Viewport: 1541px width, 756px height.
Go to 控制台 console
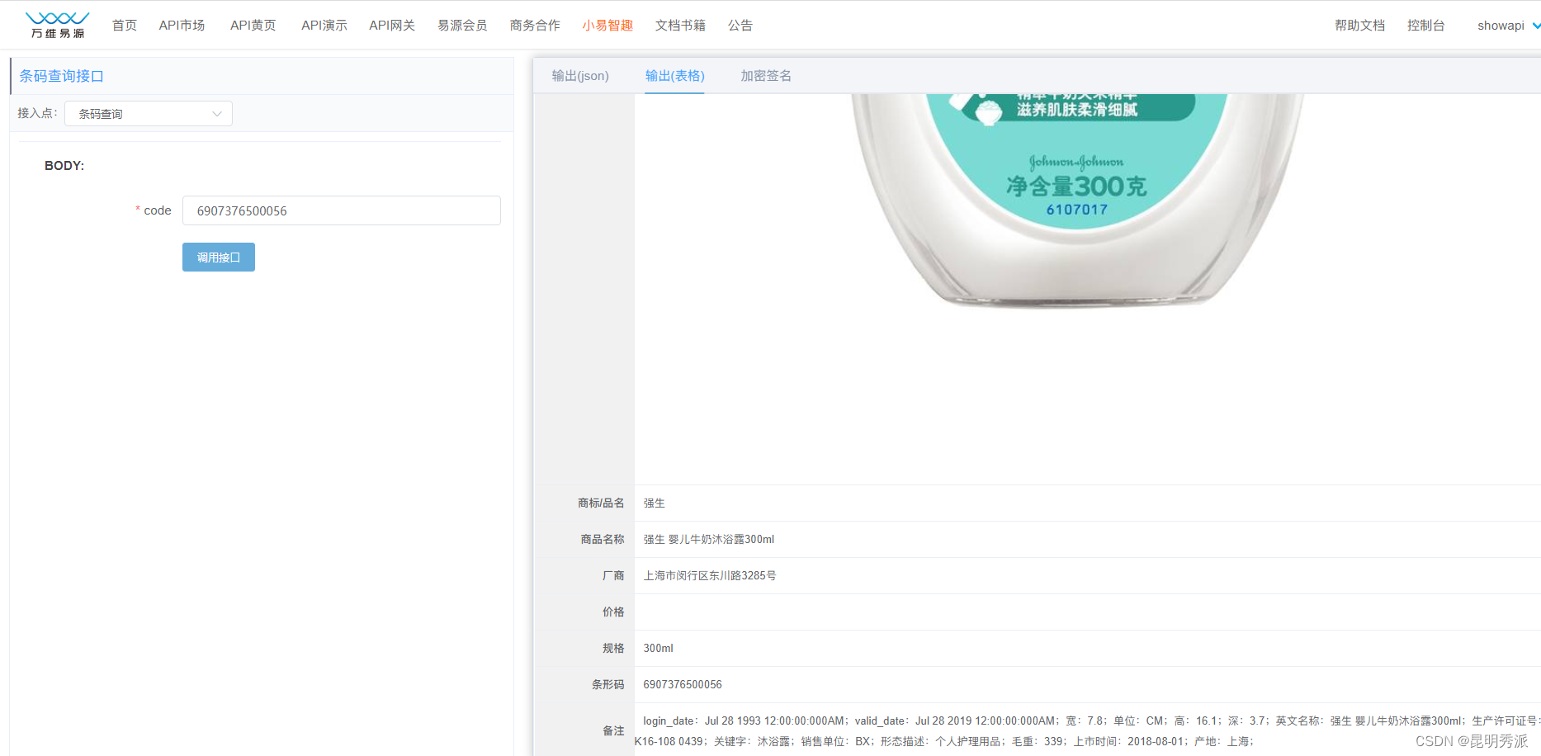pyautogui.click(x=1425, y=26)
